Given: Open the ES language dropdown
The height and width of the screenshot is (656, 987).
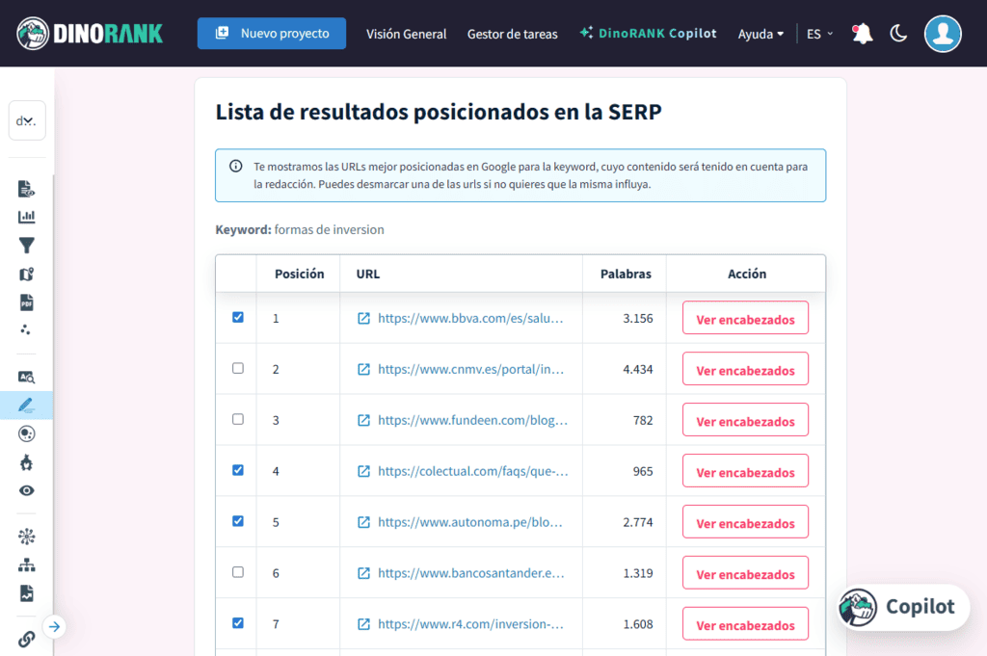Looking at the screenshot, I should [815, 33].
